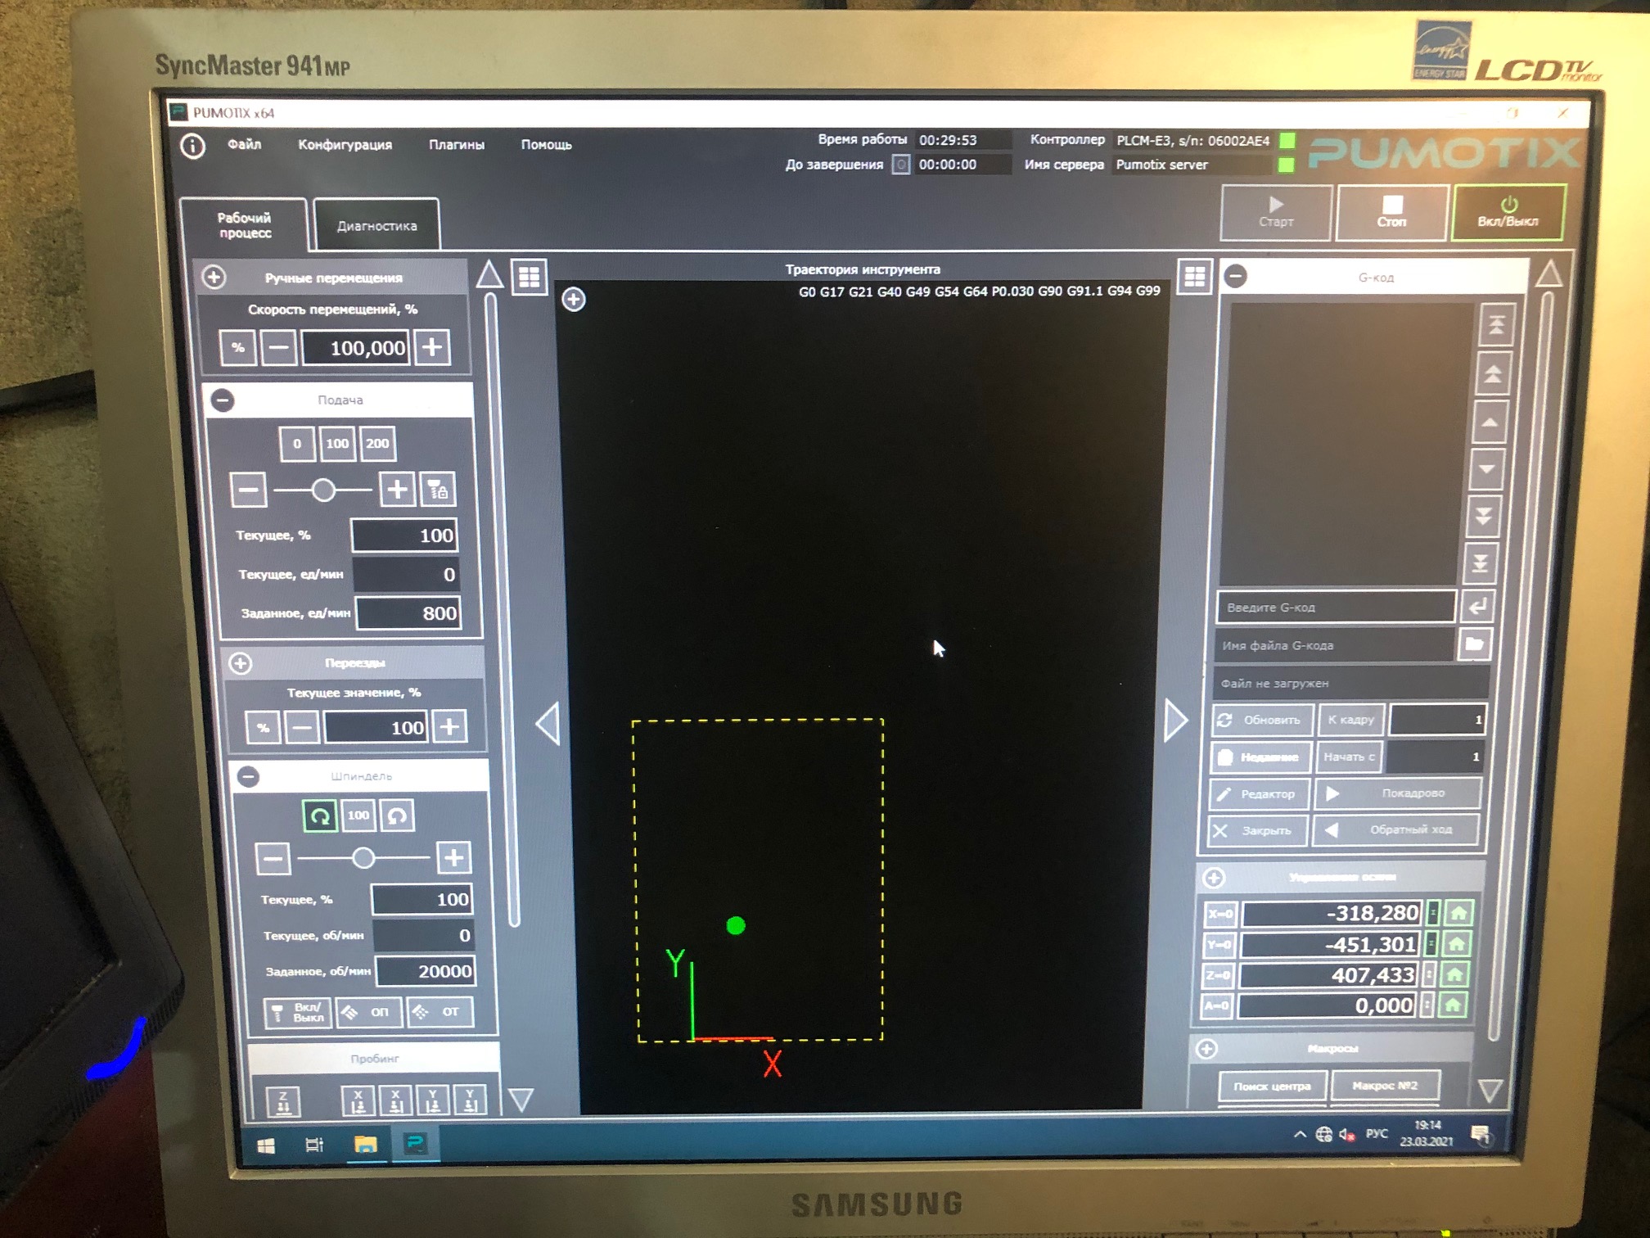Image resolution: width=1650 pixels, height=1238 pixels.
Task: Click the feed rate slider handle
Action: coord(323,490)
